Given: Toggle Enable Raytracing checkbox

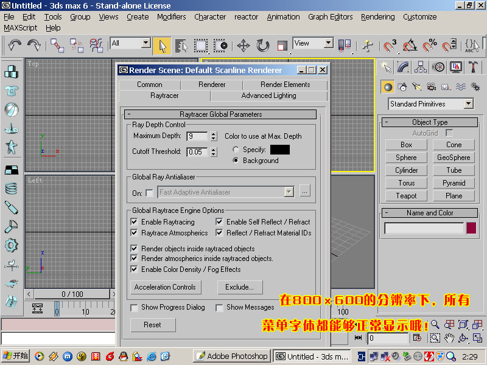Looking at the screenshot, I should 134,221.
